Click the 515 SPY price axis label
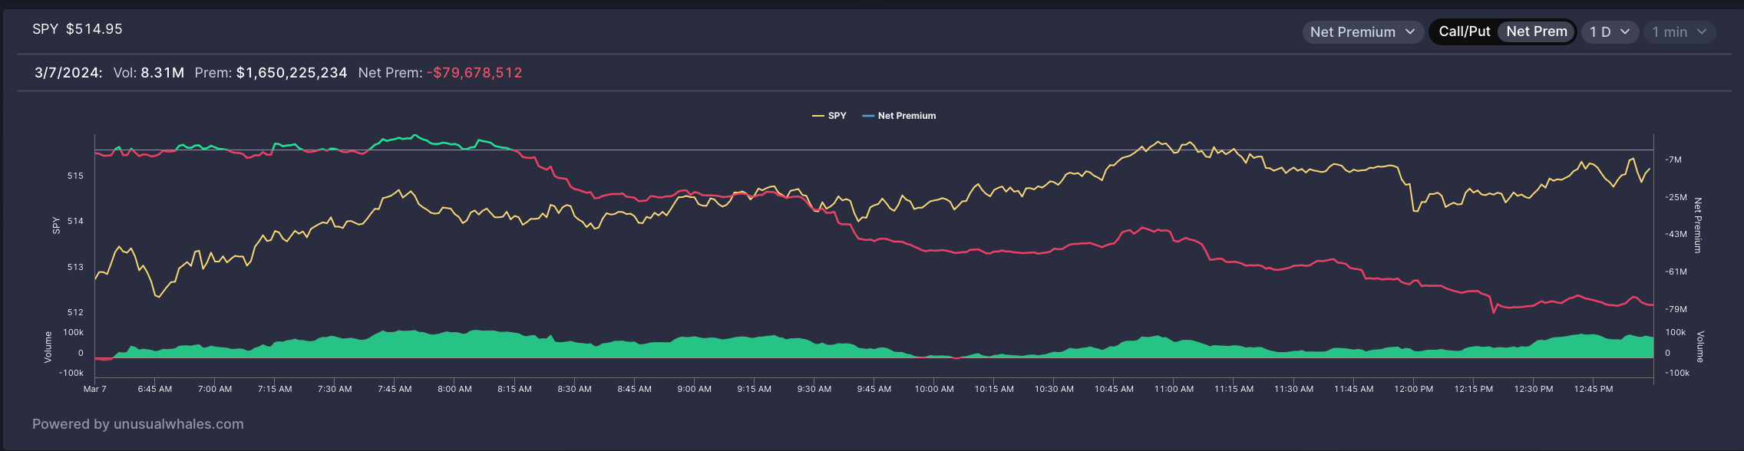Screen dimensions: 1744x451 75,176
